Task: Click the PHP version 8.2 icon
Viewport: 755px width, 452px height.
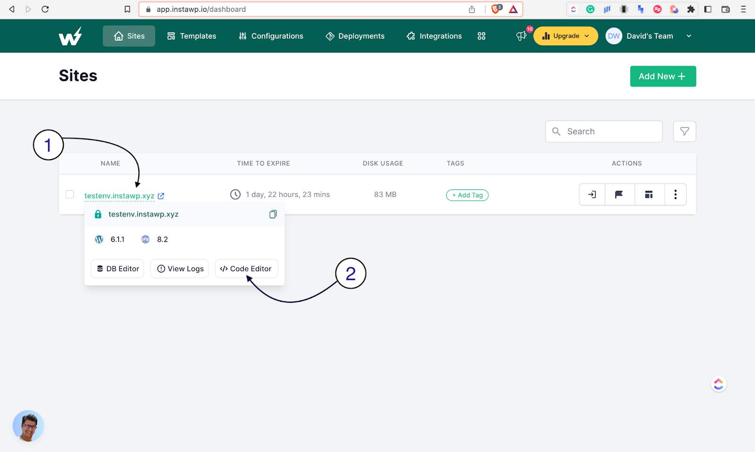Action: click(x=145, y=239)
